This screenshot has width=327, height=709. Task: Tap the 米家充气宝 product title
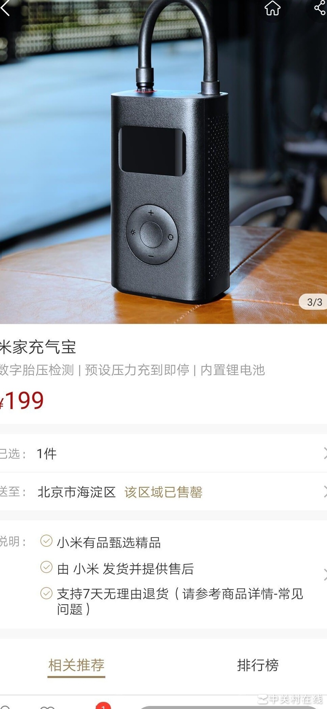tap(38, 347)
